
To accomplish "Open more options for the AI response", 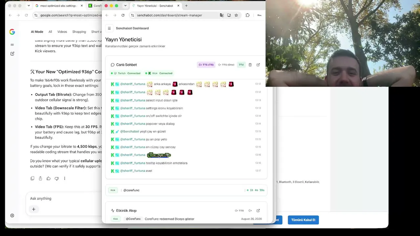I will [x=65, y=178].
